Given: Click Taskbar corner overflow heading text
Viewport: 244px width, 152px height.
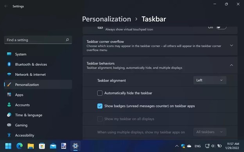Looking at the screenshot, I should point(105,42).
